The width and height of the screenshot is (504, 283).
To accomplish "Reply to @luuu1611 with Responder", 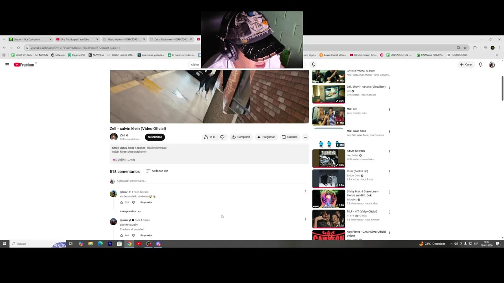I will (146, 202).
